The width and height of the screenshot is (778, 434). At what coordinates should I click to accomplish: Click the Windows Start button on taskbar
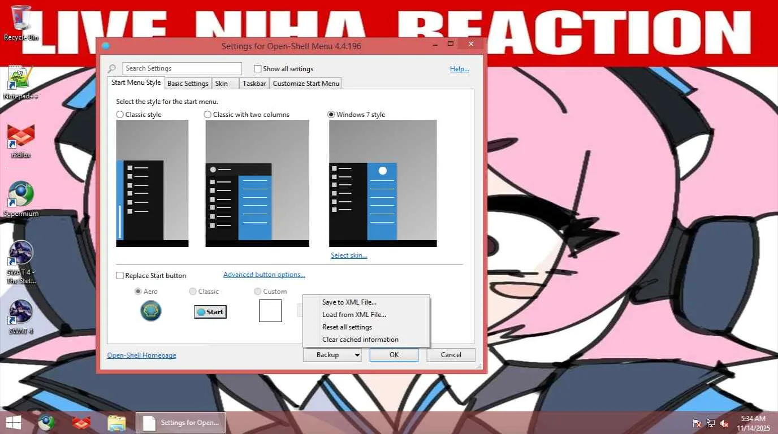[13, 422]
